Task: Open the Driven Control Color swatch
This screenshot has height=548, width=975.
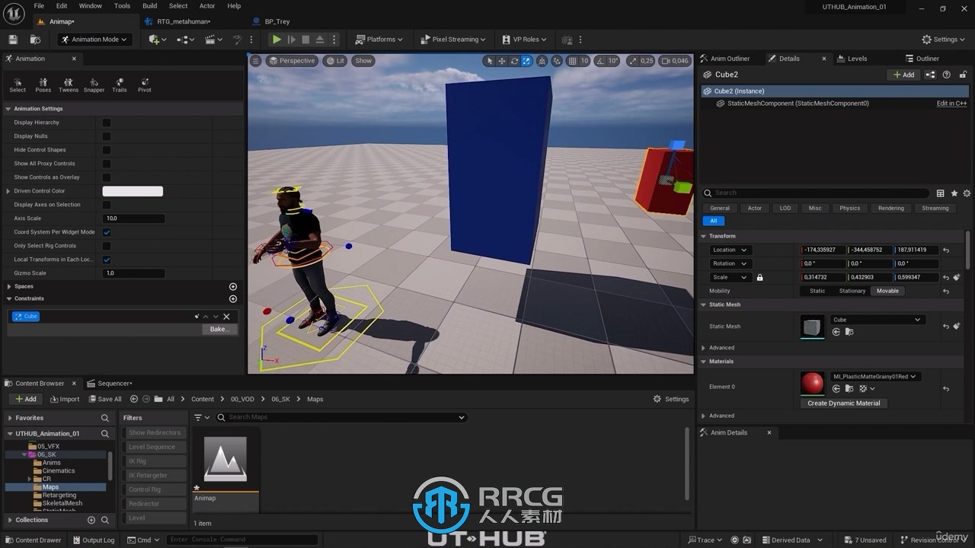Action: pyautogui.click(x=133, y=191)
